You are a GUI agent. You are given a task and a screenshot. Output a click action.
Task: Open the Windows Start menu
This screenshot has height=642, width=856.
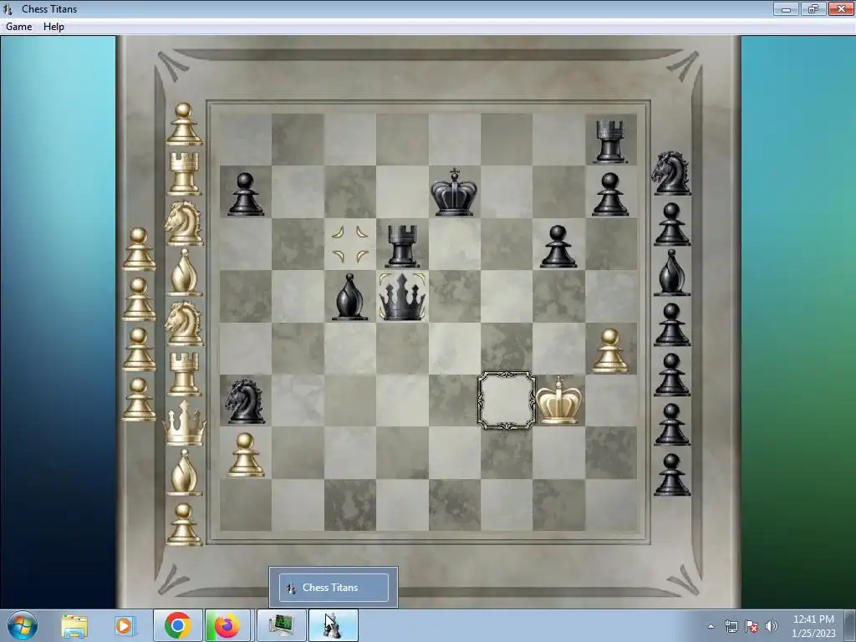coord(23,625)
